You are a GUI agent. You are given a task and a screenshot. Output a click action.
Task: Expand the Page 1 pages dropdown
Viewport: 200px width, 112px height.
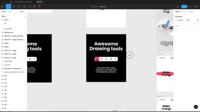pos(22,12)
